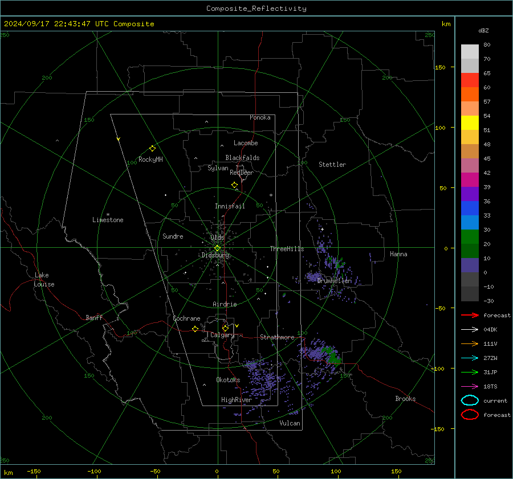Click the magenta 18TS arrow icon
Viewport: 513px width, 479px height.
pyautogui.click(x=470, y=387)
